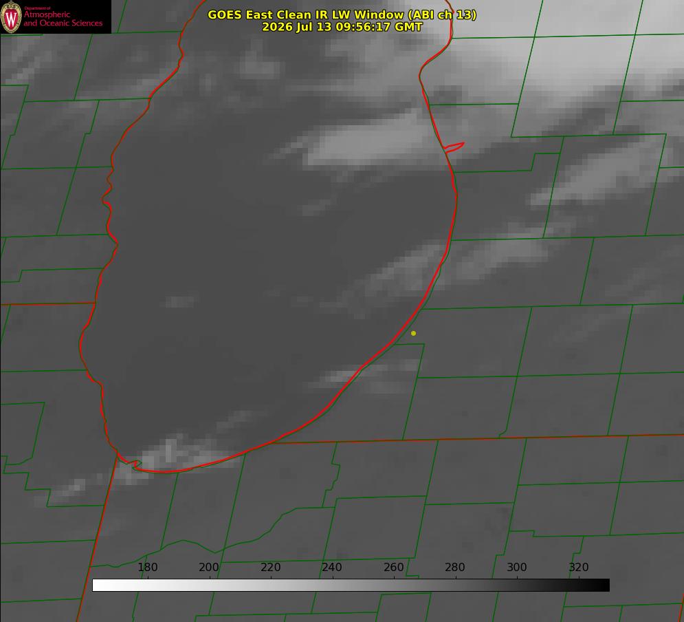Click the 180 colorbar label
The image size is (684, 622).
click(x=147, y=567)
